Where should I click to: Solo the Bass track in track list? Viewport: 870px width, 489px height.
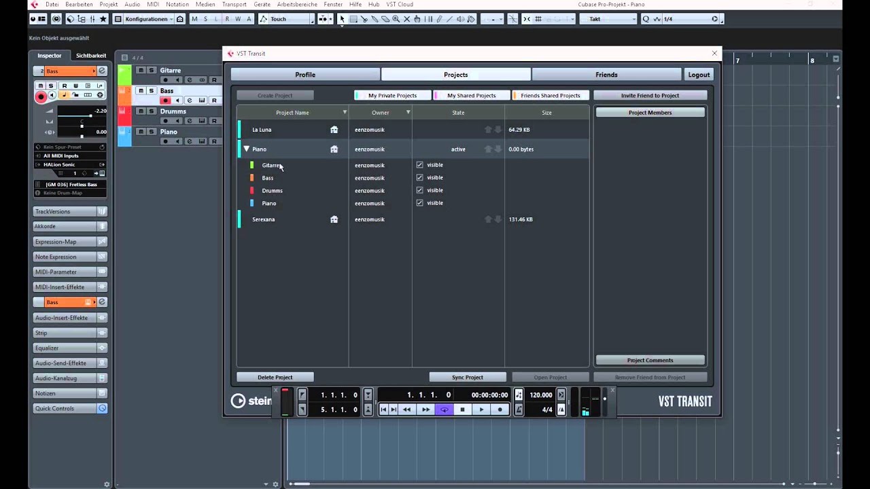(x=152, y=90)
